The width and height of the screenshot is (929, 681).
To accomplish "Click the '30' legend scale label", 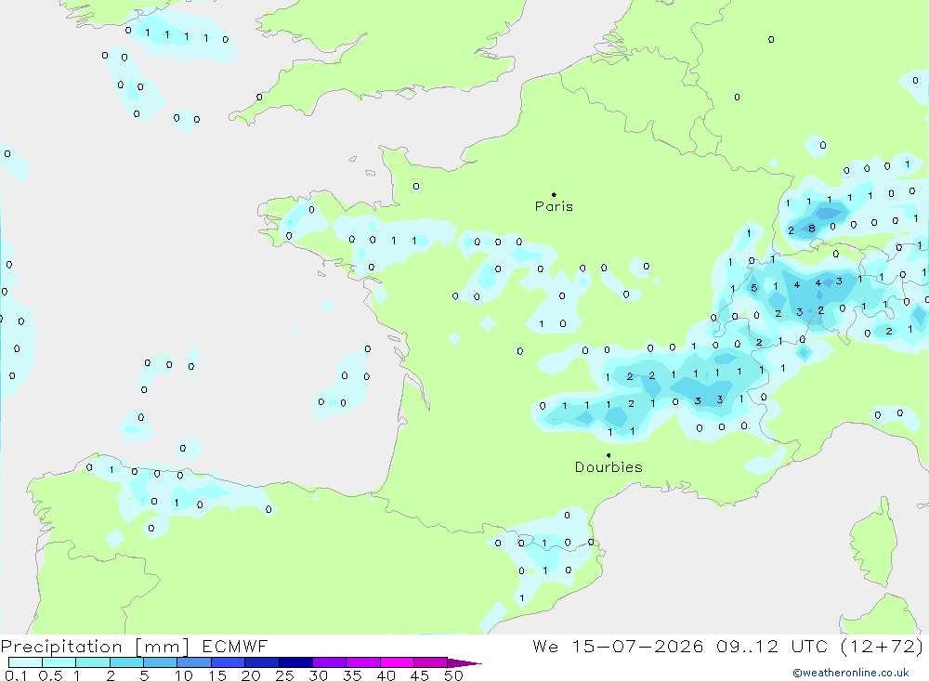I will tap(318, 675).
